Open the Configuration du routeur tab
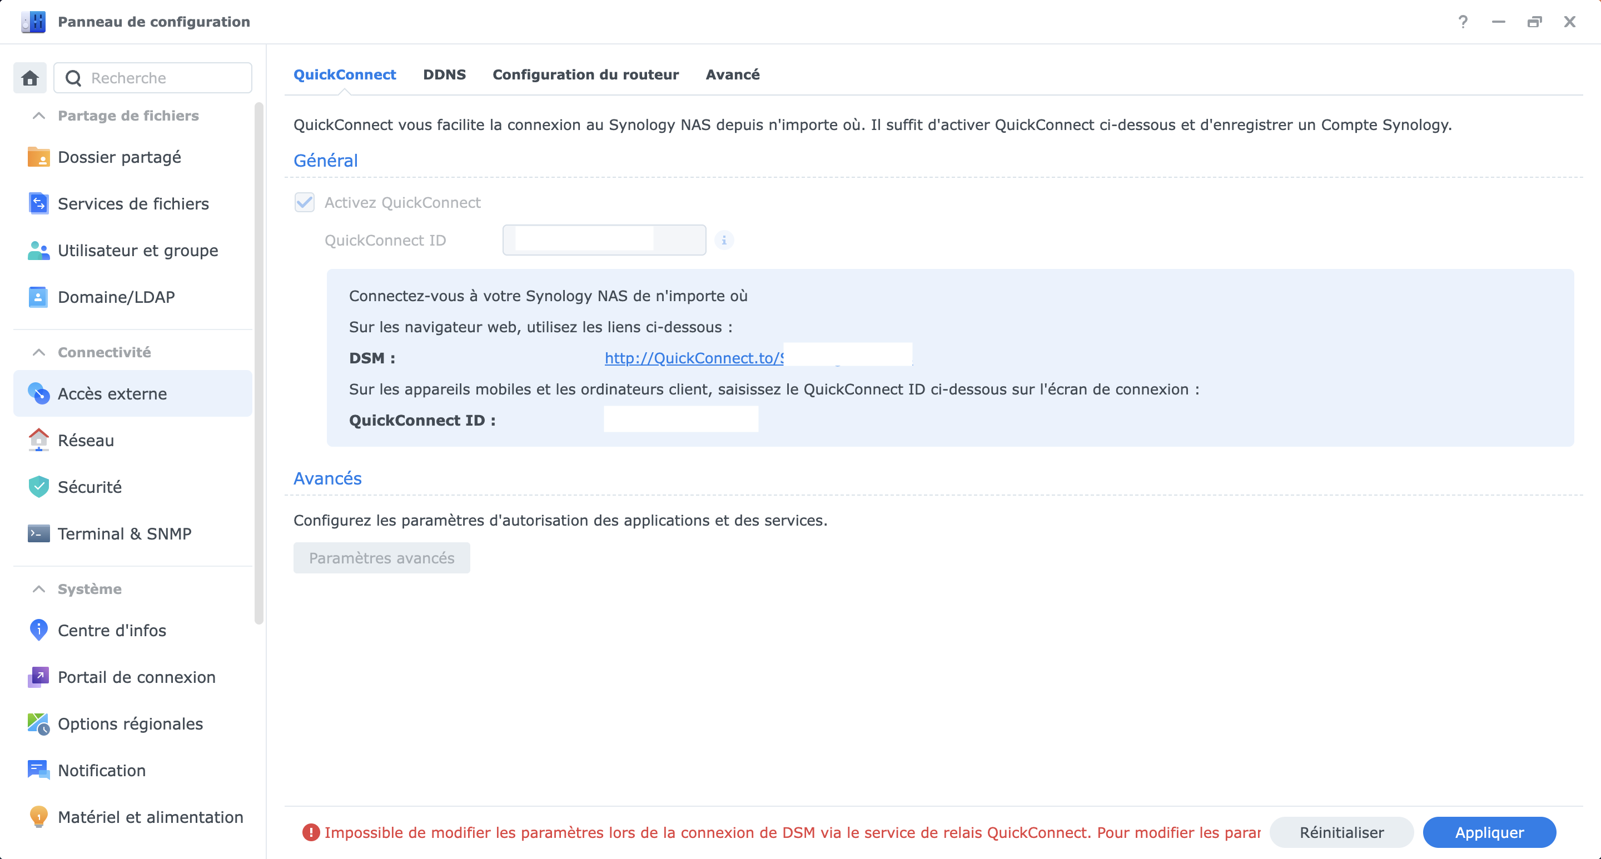This screenshot has height=859, width=1601. click(585, 74)
